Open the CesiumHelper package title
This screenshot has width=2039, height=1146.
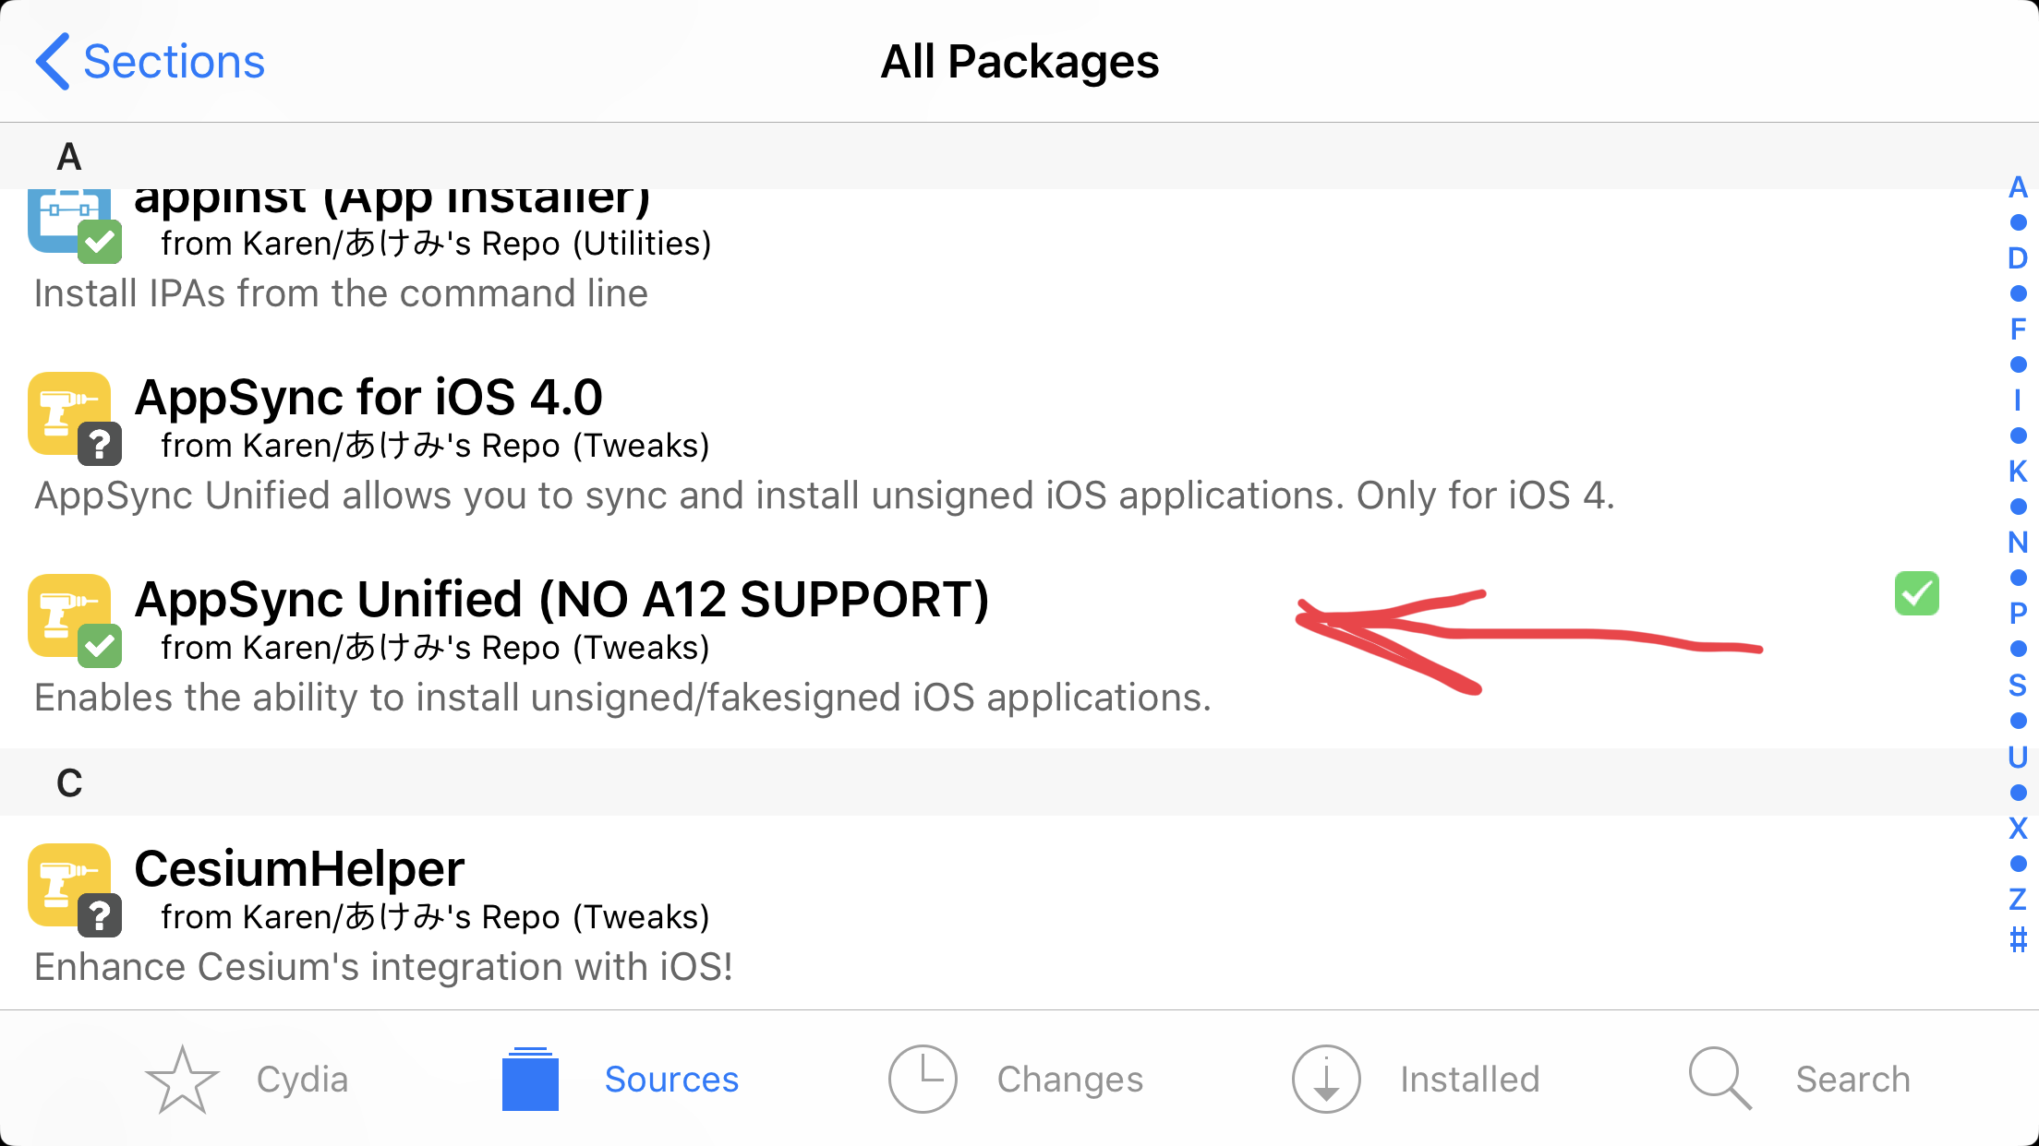coord(299,868)
